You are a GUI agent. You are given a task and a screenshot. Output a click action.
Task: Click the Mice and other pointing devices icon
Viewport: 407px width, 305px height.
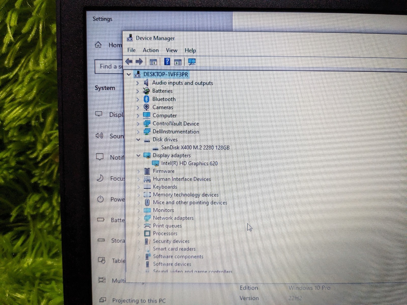(147, 202)
